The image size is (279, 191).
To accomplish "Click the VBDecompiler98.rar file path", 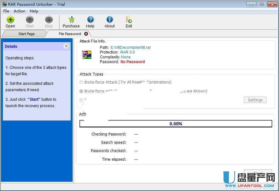I will (131, 47).
